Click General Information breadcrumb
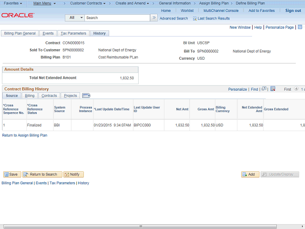Image resolution: width=305 pixels, height=229 pixels. (x=175, y=3)
